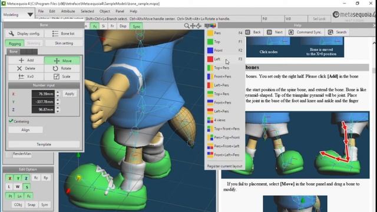This screenshot has width=377, height=212.
Task: Toggle Snap in Edit Option
Action: (x=31, y=205)
